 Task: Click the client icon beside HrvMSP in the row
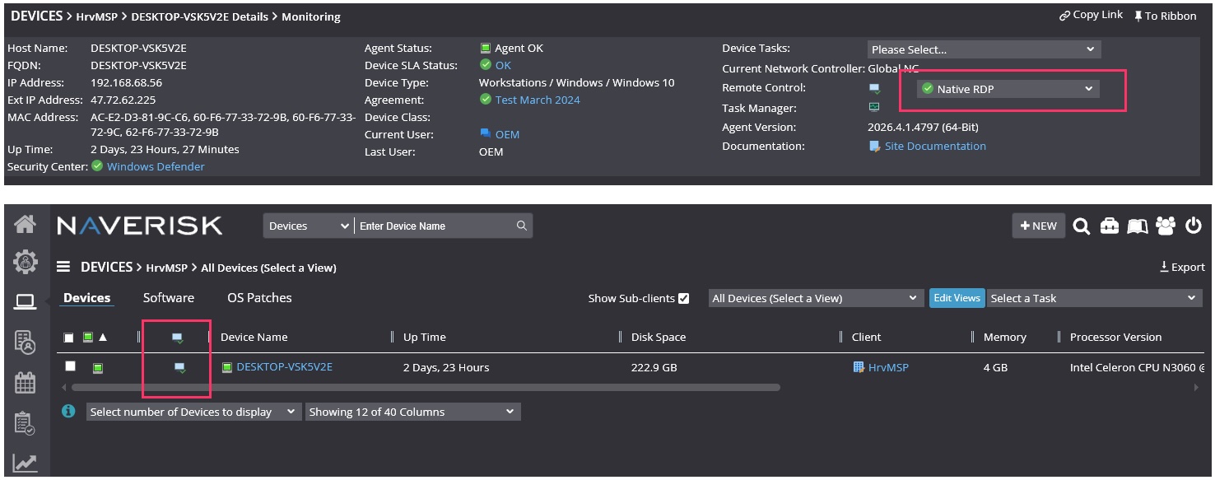(859, 367)
